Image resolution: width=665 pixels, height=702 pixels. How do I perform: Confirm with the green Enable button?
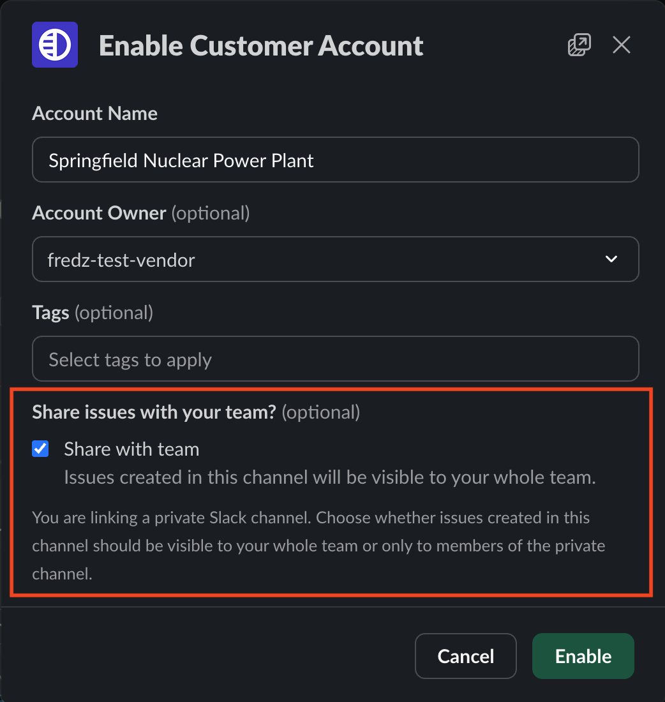tap(583, 656)
